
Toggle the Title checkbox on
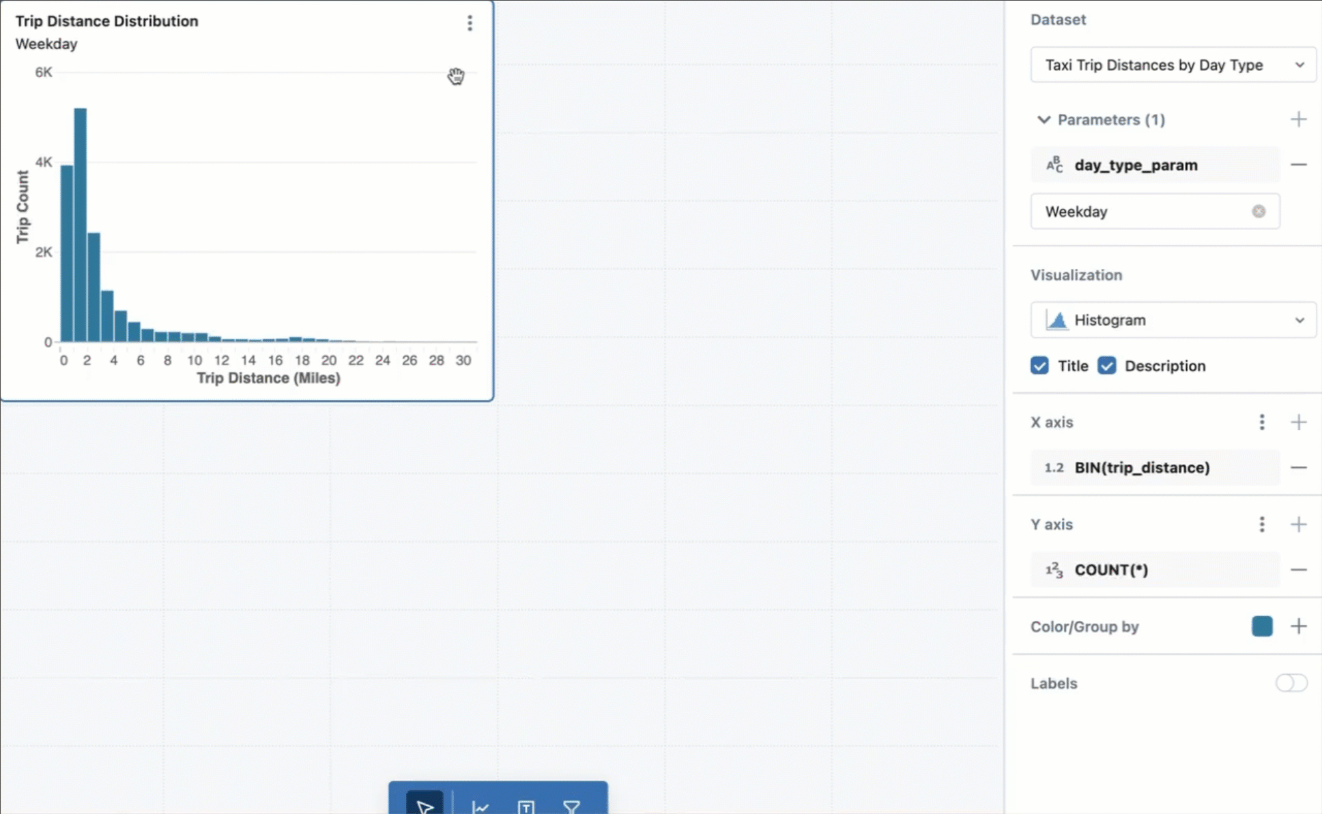[x=1039, y=366]
